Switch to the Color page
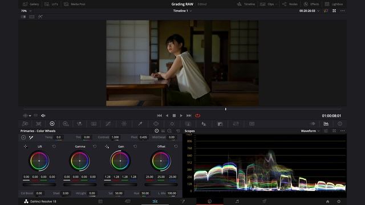This screenshot has width=365, height=205. coord(210,202)
